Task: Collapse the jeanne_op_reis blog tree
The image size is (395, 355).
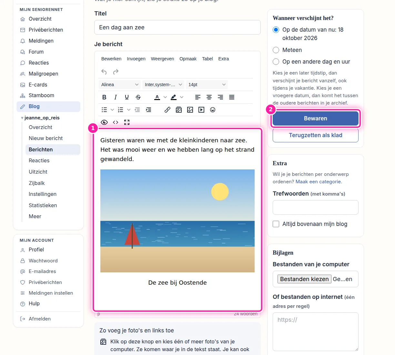Action: click(22, 118)
